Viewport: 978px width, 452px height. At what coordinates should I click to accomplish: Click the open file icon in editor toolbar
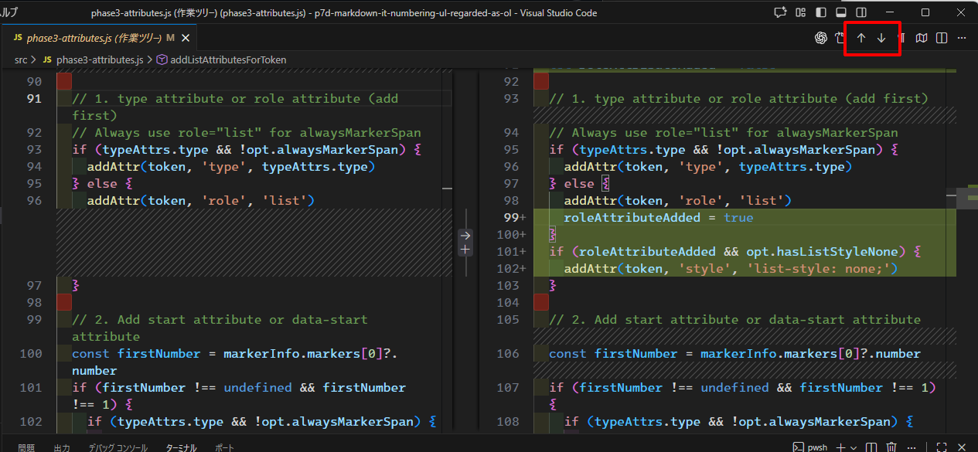(x=840, y=38)
